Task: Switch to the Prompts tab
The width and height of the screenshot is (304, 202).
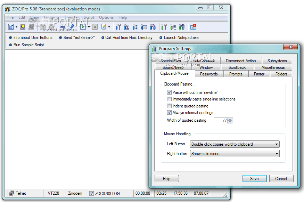Action: pyautogui.click(x=236, y=74)
